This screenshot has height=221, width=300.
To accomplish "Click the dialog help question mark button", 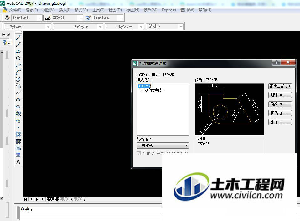I will [277, 62].
